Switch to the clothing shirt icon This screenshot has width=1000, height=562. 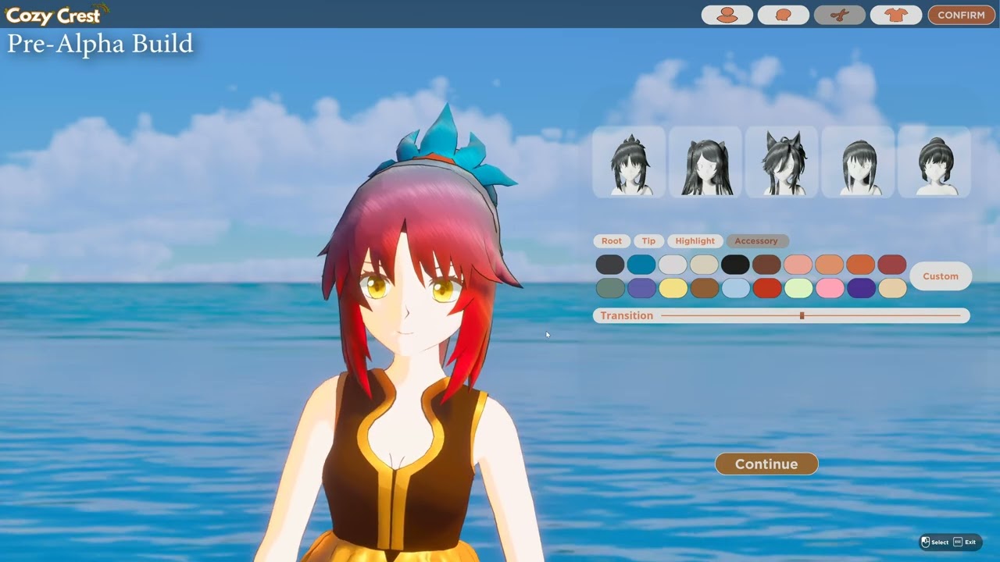pyautogui.click(x=896, y=14)
